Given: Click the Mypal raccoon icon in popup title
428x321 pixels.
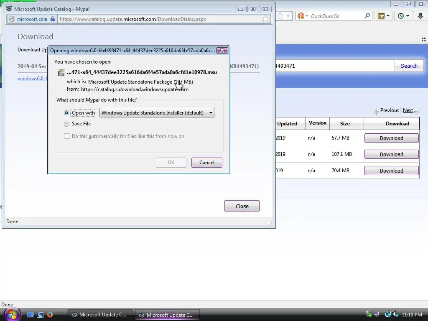Looking at the screenshot, I should pyautogui.click(x=9, y=9).
